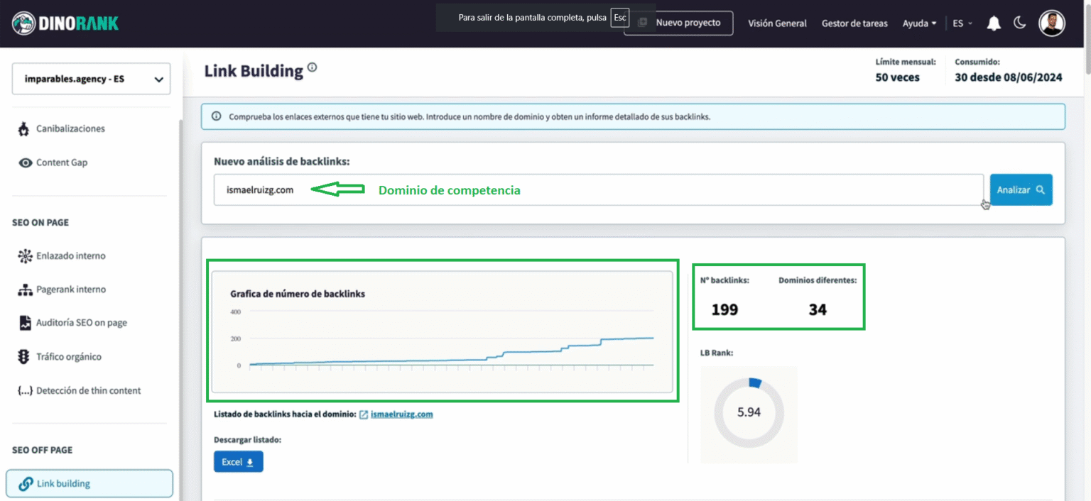The width and height of the screenshot is (1091, 501).
Task: Click the '50 veces' monthly limit
Action: (897, 77)
